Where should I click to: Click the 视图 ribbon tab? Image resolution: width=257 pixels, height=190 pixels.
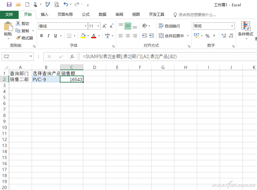136,15
